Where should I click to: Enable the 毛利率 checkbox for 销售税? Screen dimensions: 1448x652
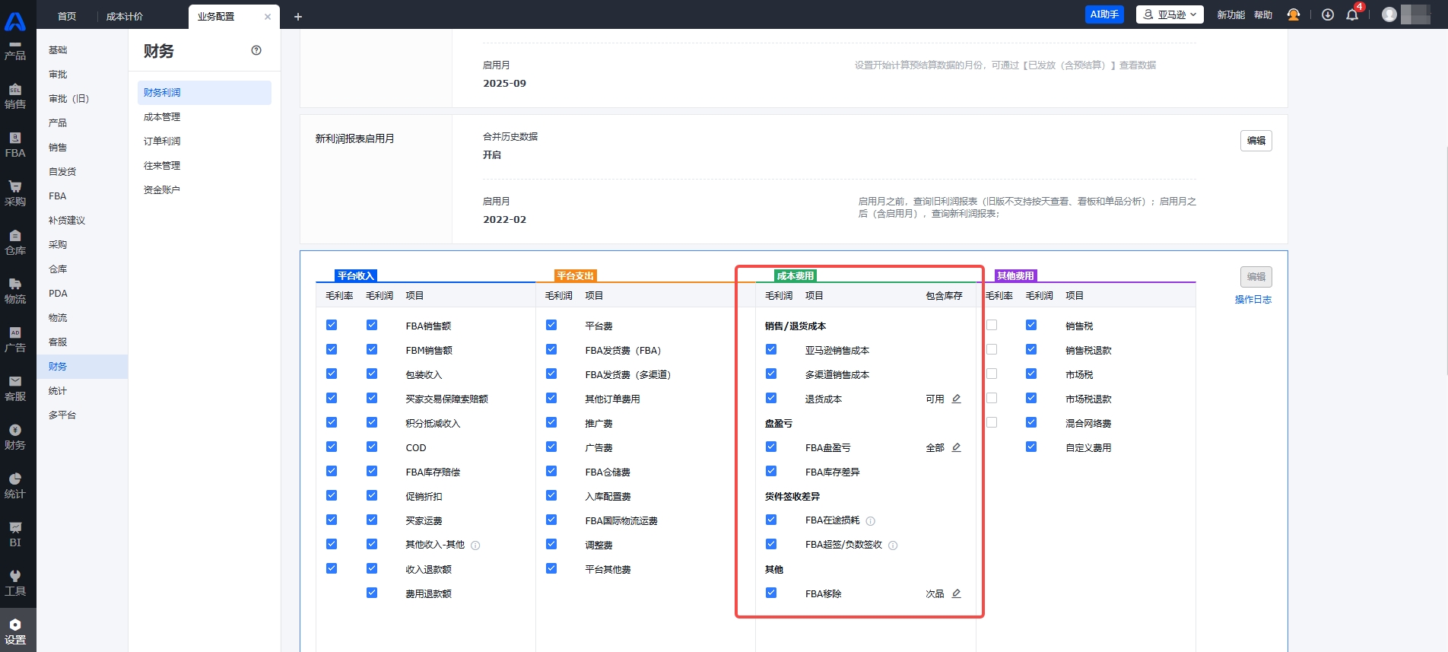point(992,325)
